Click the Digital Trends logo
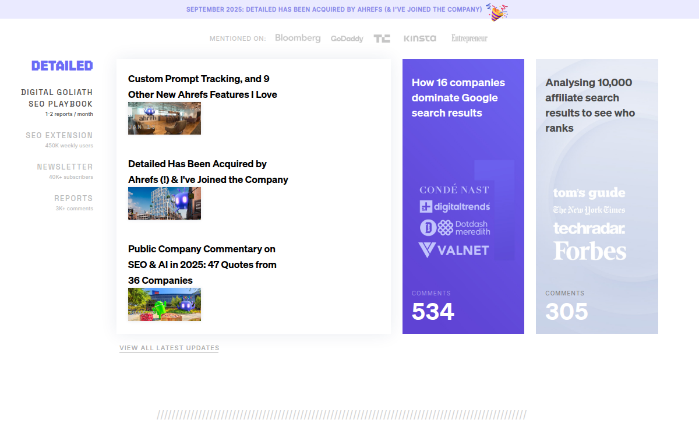This screenshot has width=699, height=437. tap(455, 206)
